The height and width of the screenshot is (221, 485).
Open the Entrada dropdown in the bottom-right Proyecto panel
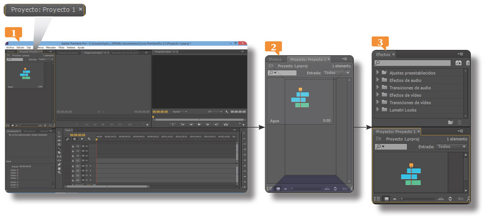coord(451,146)
